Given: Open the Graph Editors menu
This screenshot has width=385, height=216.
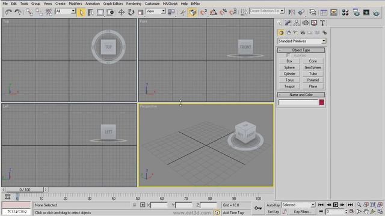Looking at the screenshot, I should coord(112,4).
